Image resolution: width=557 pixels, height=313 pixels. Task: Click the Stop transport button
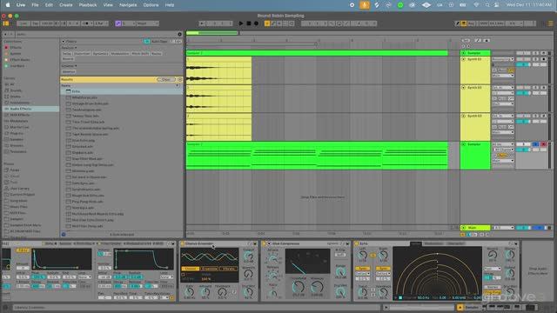coord(249,23)
